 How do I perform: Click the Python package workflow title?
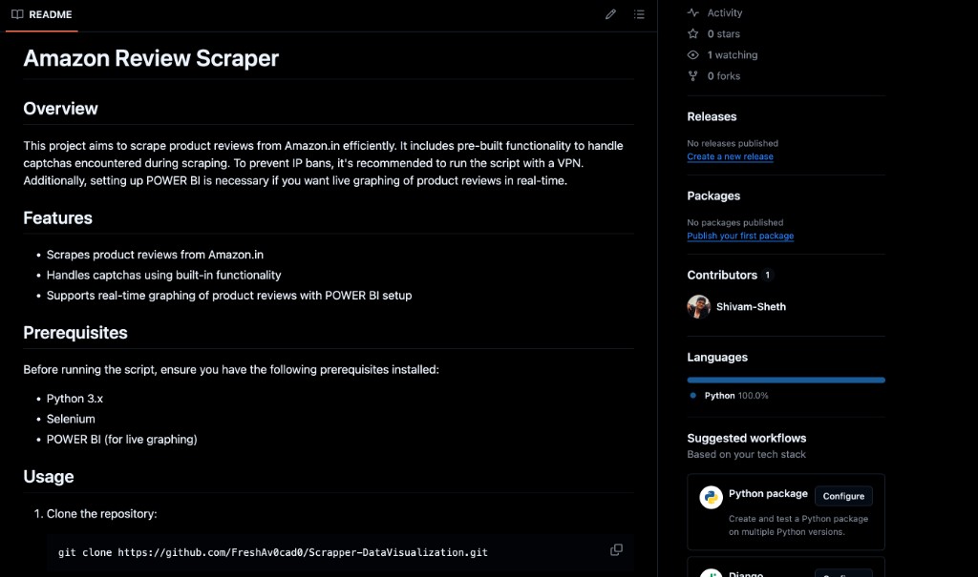[768, 493]
